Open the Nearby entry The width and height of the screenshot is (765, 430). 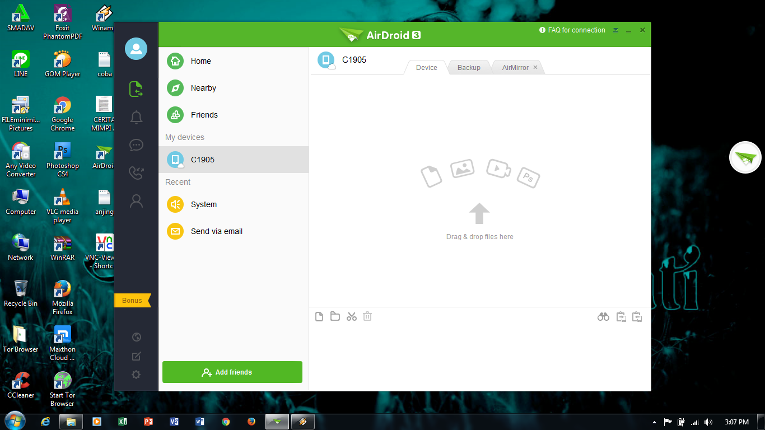(234, 88)
